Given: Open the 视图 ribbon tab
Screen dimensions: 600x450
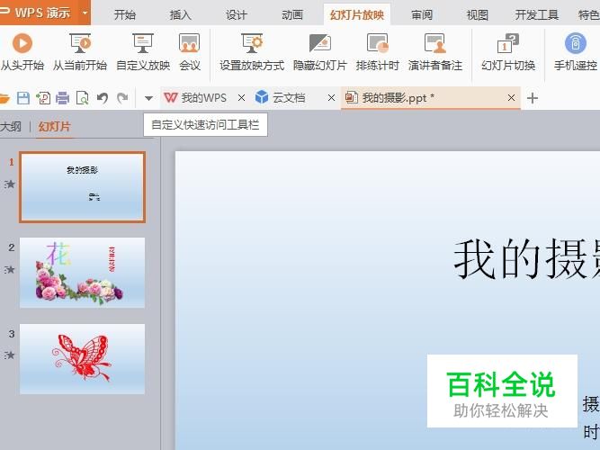Looking at the screenshot, I should pos(477,15).
